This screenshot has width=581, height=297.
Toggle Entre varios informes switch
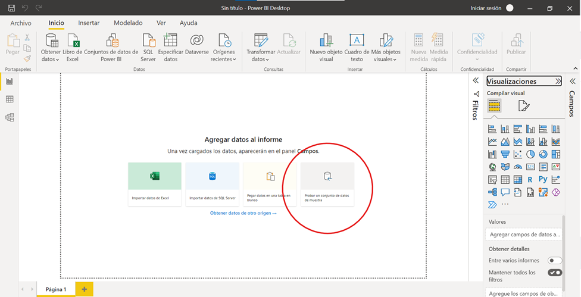pyautogui.click(x=555, y=260)
